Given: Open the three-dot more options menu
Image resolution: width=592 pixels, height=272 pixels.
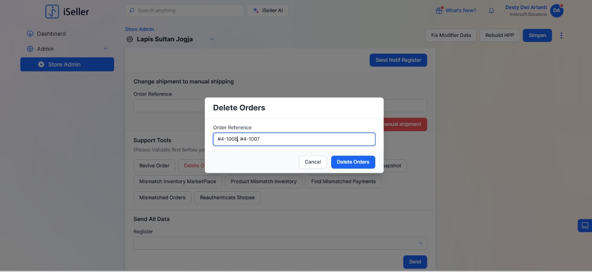Looking at the screenshot, I should pyautogui.click(x=561, y=36).
